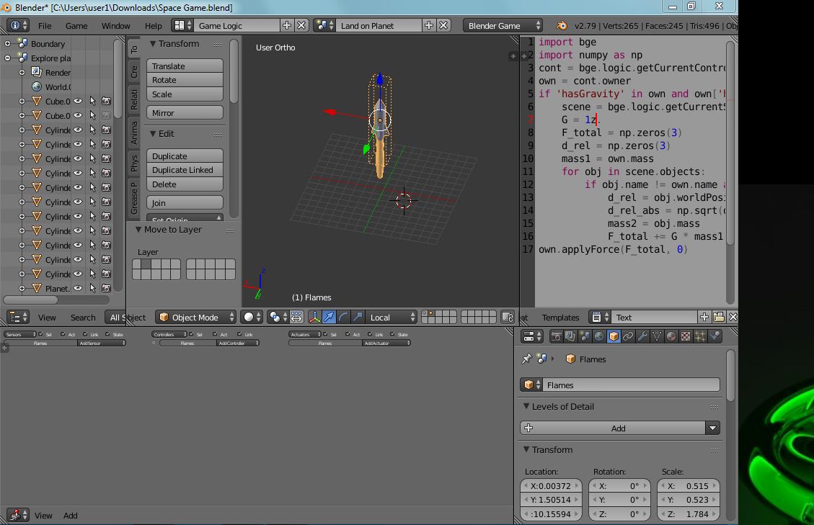The image size is (814, 525).
Task: Toggle the Controllers Link checkbox
Action: (x=239, y=335)
